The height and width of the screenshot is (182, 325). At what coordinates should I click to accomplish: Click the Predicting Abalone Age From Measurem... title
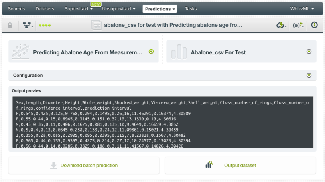click(88, 52)
